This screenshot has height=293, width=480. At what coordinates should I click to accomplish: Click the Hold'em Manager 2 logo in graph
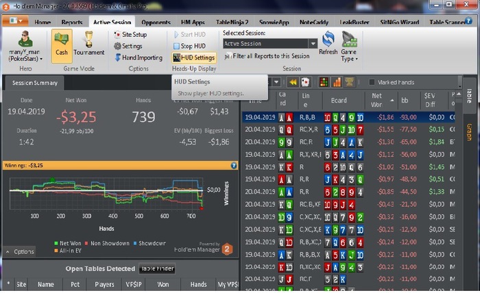pos(227,249)
